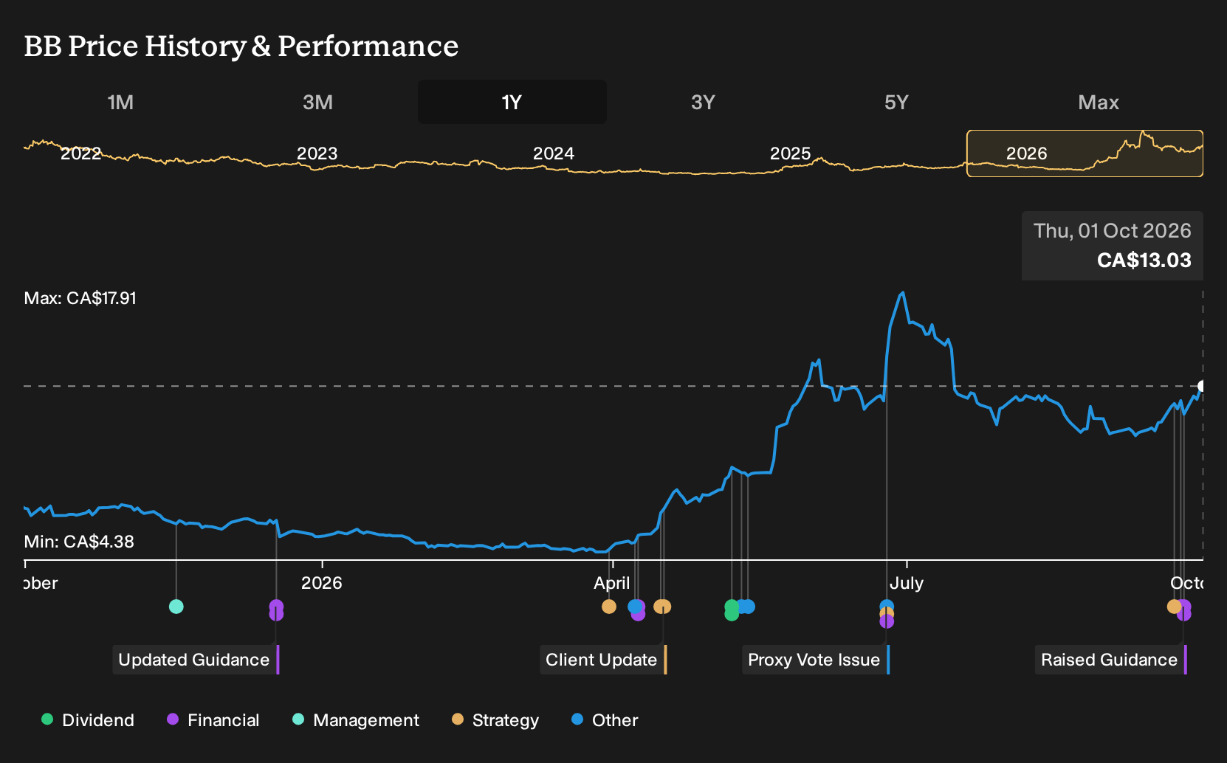Toggle the Management legend filter
This screenshot has width=1227, height=763.
pos(356,720)
